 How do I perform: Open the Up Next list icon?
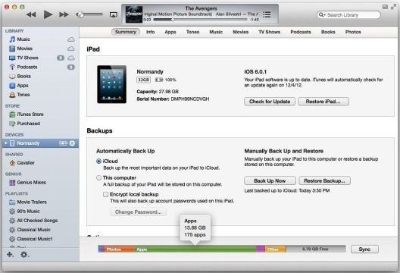pyautogui.click(x=267, y=14)
